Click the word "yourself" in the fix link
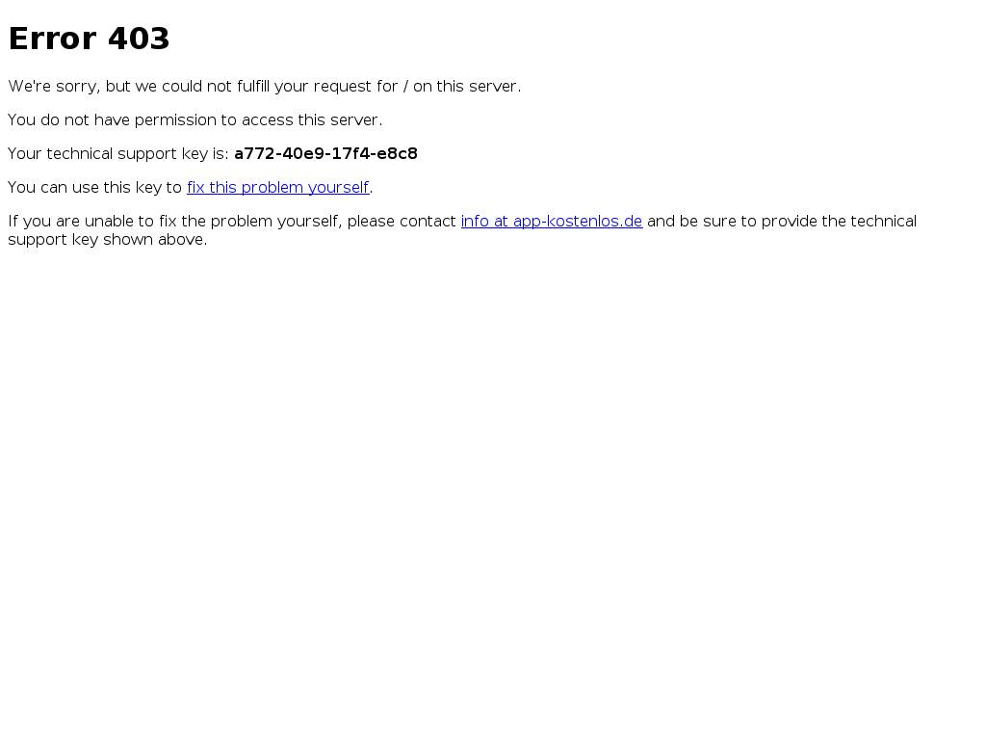 pyautogui.click(x=338, y=188)
